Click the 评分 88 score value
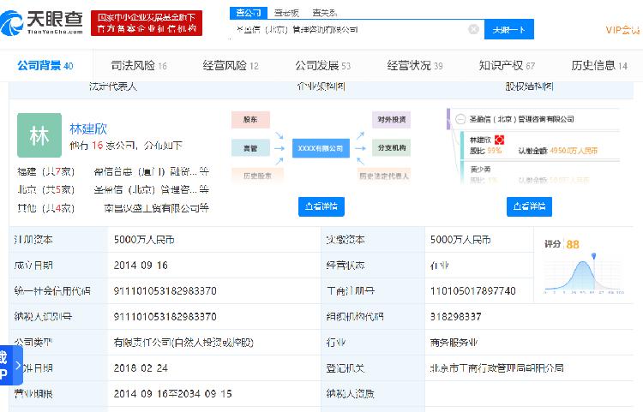Screen dimensions: 643x412 pos(573,244)
